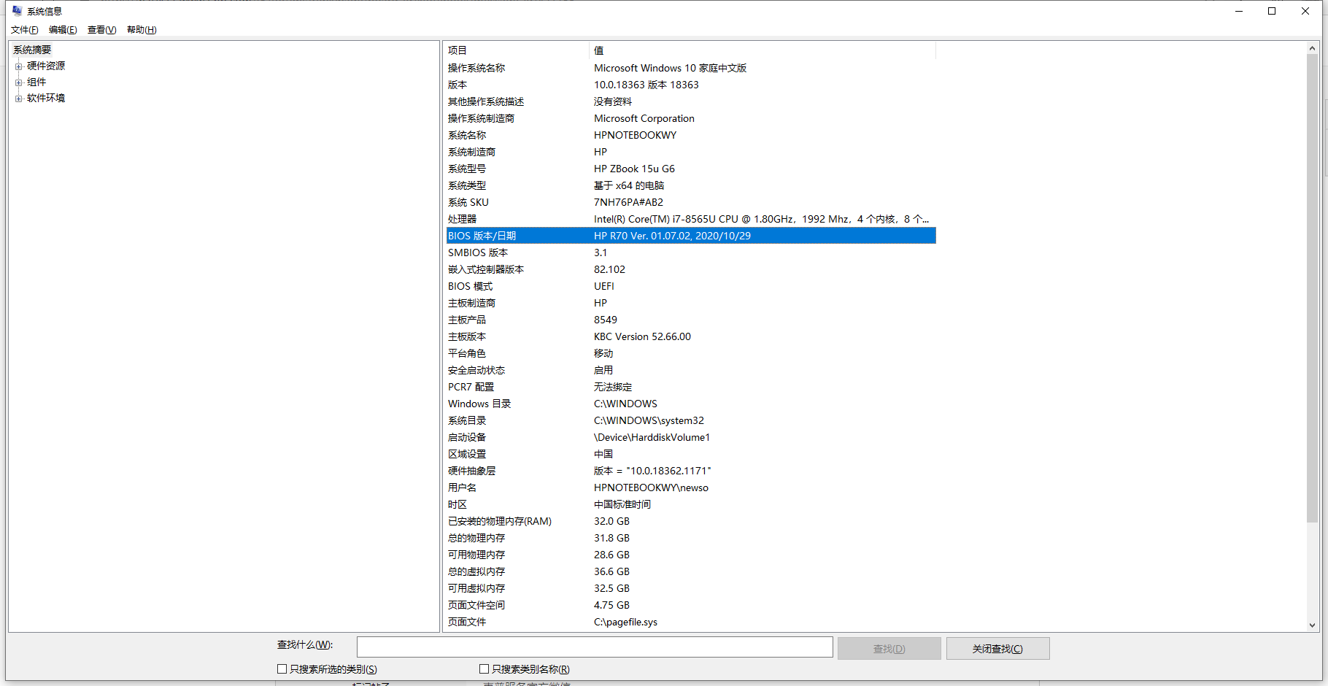Viewport: 1328px width, 686px height.
Task: Enable the 只搜索所选的类别 checkbox
Action: 282,668
